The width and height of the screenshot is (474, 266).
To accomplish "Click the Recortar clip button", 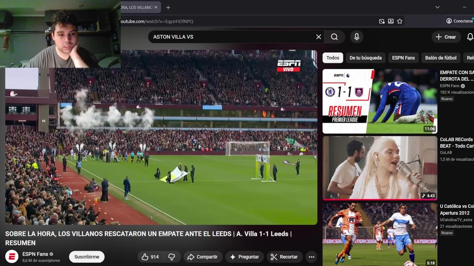I will (x=284, y=257).
